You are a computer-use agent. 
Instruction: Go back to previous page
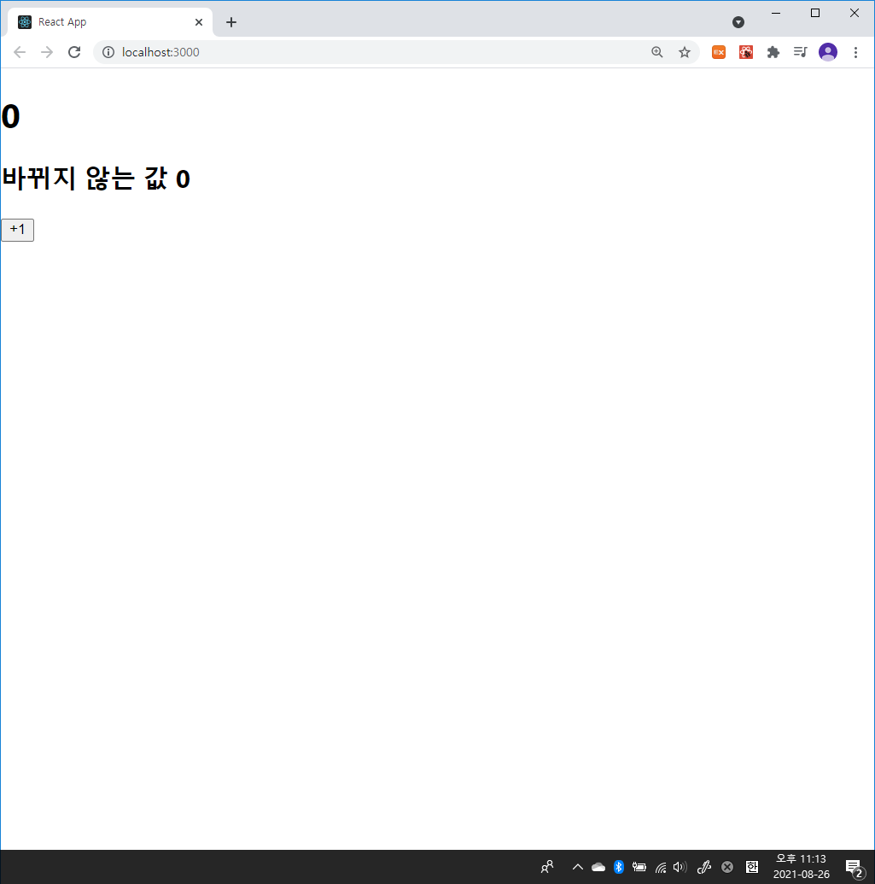pos(20,52)
